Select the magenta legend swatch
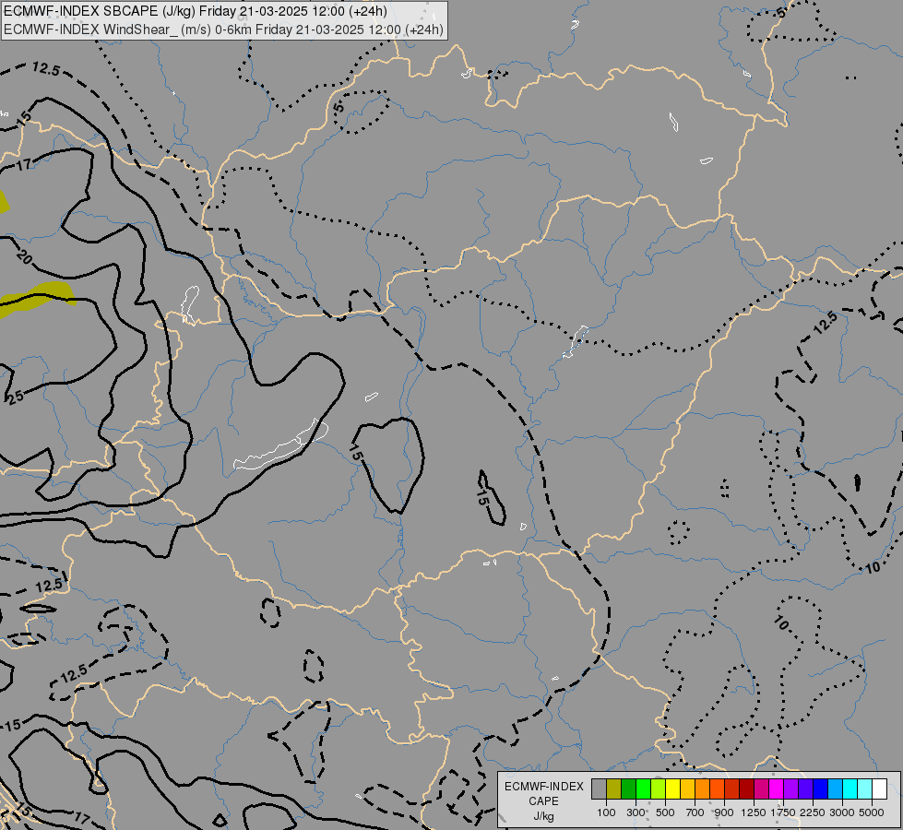Screen dimensions: 903x830 click(x=777, y=788)
